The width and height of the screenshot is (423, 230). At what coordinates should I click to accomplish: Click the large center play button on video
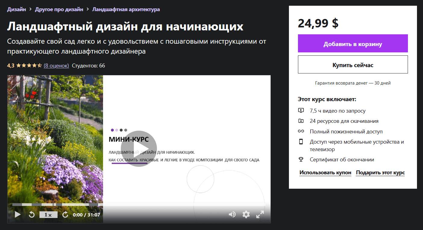coord(139,149)
